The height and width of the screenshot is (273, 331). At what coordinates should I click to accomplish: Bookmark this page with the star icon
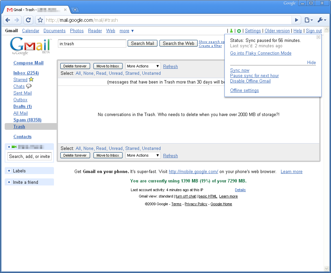tap(40, 20)
